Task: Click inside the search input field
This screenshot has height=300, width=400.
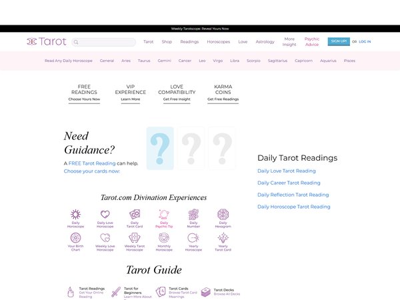Action: pyautogui.click(x=104, y=42)
